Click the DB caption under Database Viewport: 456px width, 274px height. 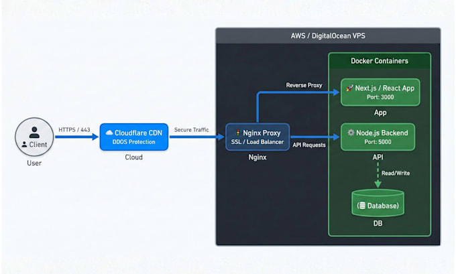click(378, 224)
